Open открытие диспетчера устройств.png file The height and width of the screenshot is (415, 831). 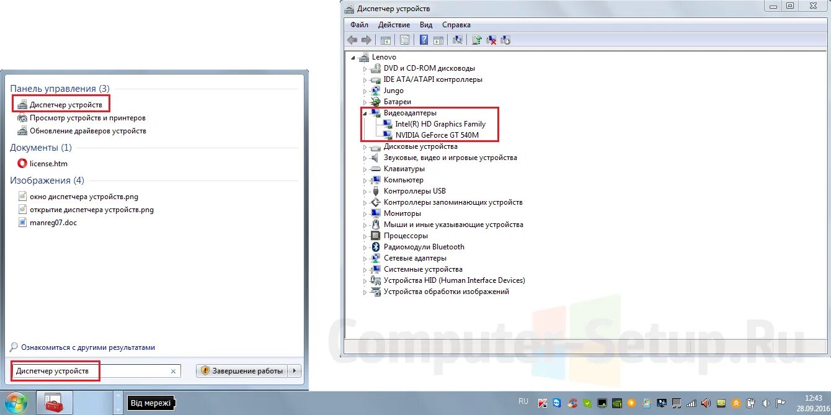85,210
